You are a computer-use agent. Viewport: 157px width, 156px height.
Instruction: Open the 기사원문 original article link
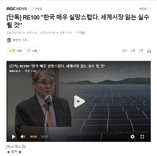tap(80, 33)
